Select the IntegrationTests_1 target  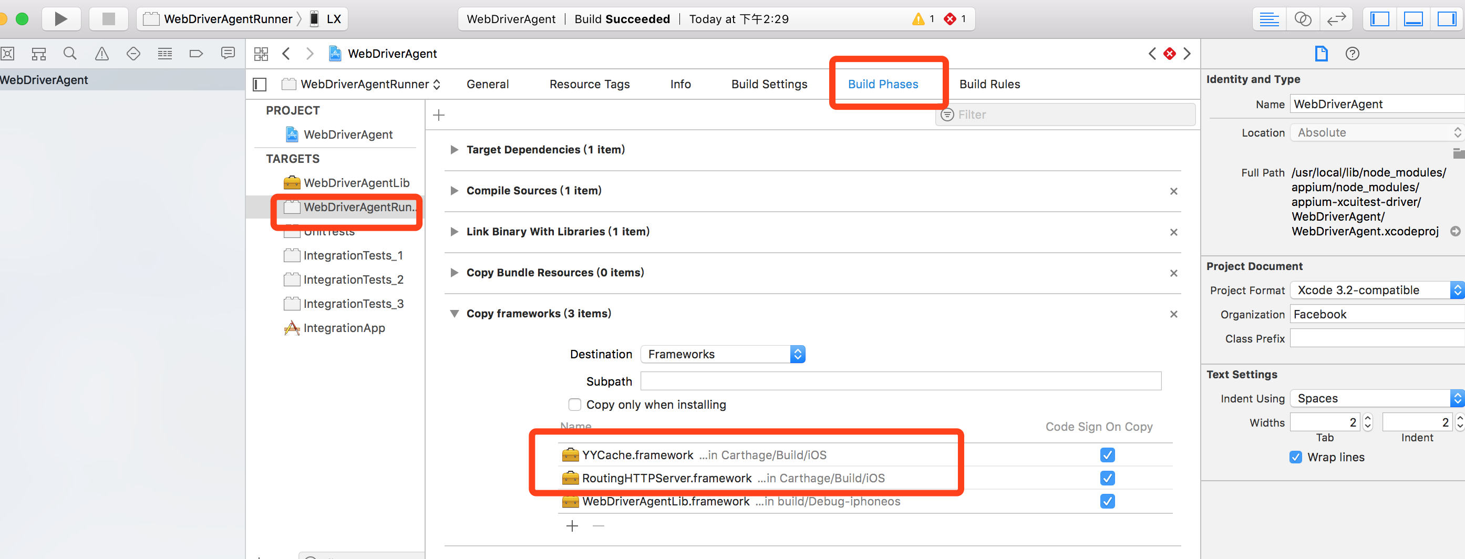pyautogui.click(x=343, y=256)
